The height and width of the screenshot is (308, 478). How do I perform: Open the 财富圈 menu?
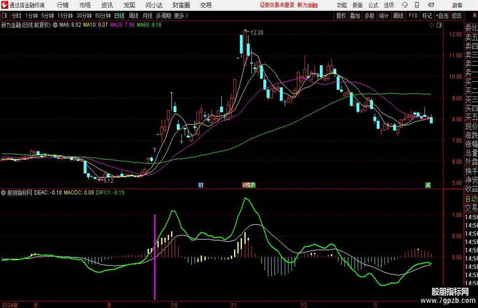tap(181, 5)
